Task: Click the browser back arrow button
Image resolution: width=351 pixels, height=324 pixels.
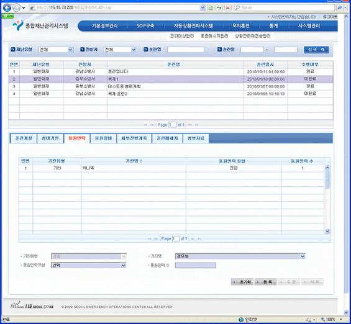Action: point(7,8)
